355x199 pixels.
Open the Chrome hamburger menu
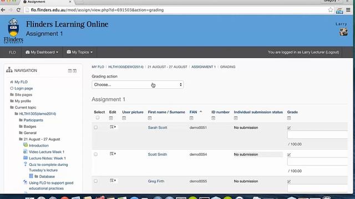pyautogui.click(x=348, y=10)
